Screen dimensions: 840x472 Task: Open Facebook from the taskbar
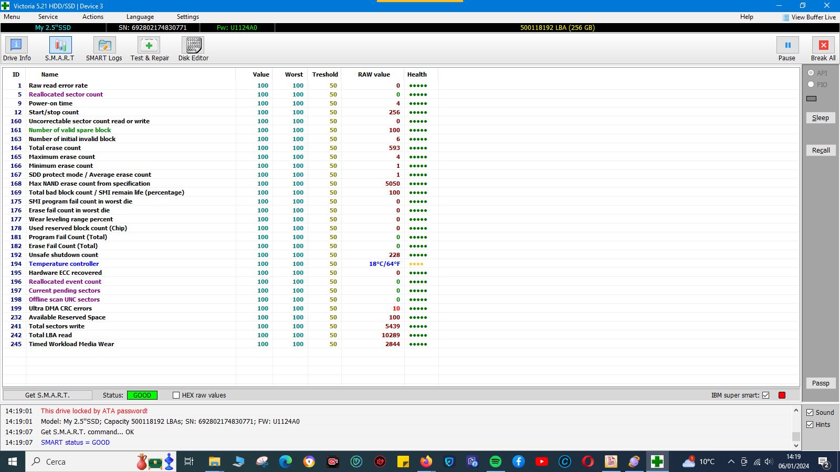(x=518, y=462)
